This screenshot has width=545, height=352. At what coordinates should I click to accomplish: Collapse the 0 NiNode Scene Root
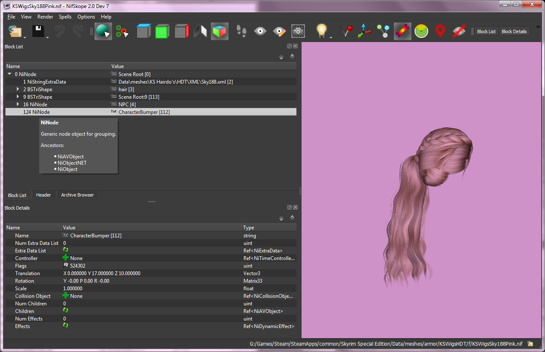(x=10, y=74)
